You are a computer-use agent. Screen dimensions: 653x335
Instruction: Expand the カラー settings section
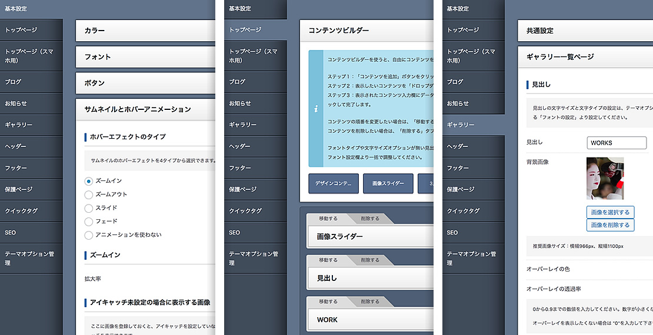145,31
